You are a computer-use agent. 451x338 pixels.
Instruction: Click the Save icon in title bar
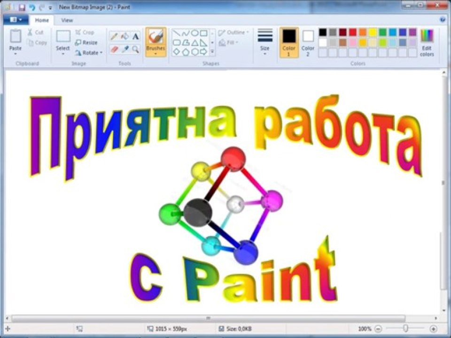point(22,7)
